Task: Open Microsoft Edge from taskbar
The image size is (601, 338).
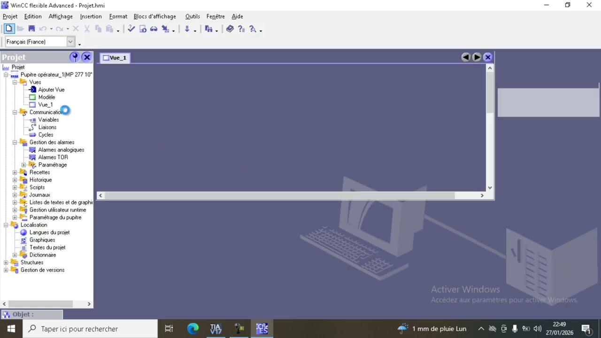Action: [193, 329]
